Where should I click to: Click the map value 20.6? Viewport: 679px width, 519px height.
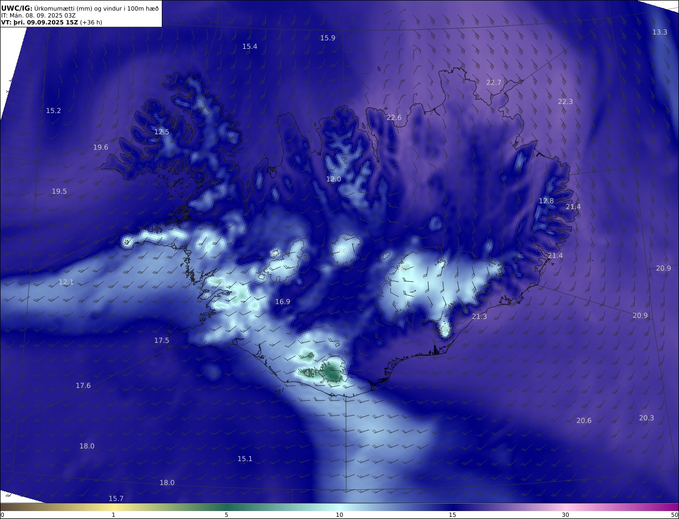584,421
